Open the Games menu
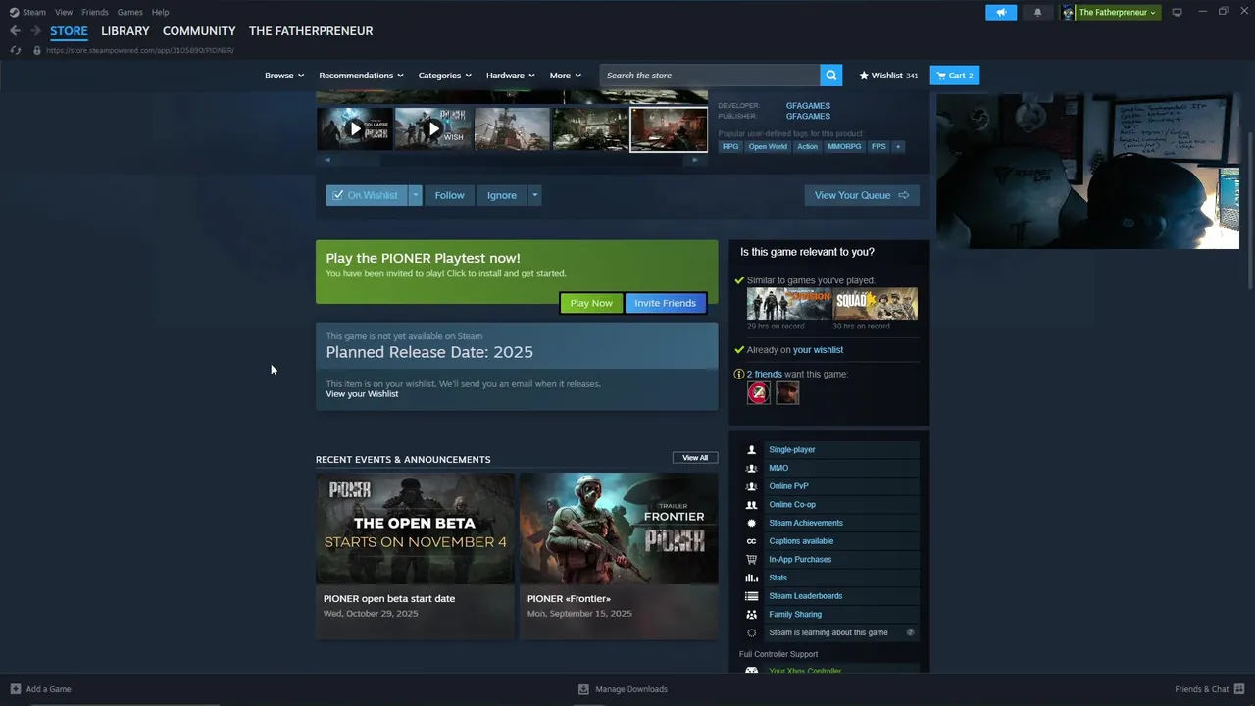The width and height of the screenshot is (1255, 706). click(x=129, y=12)
